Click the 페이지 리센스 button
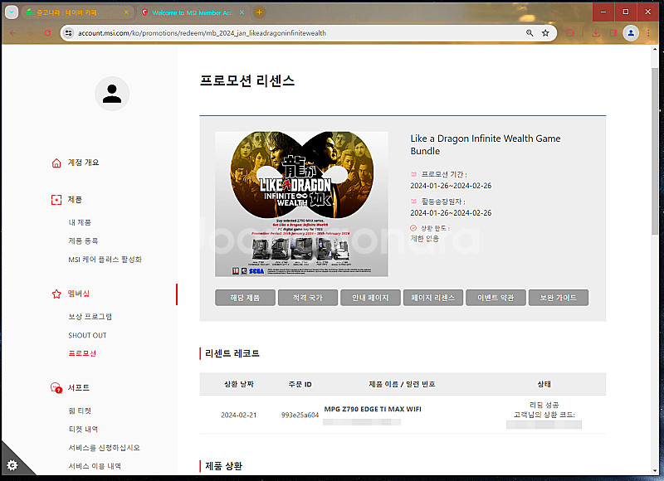664x481 pixels. [x=433, y=298]
